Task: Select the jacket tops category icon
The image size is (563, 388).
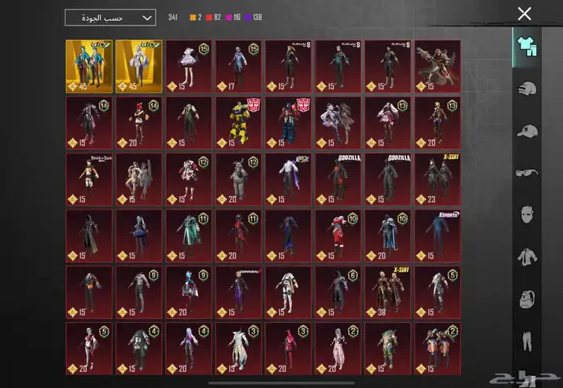Action: click(x=526, y=256)
